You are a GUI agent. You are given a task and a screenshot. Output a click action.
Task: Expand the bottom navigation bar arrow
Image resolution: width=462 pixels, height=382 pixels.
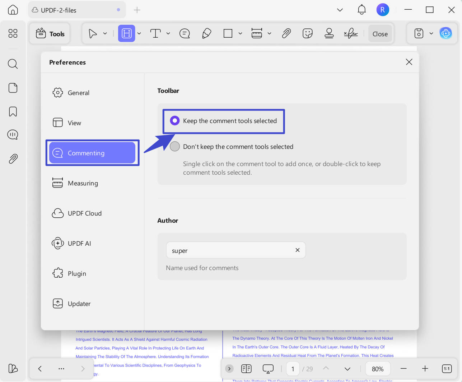click(229, 369)
